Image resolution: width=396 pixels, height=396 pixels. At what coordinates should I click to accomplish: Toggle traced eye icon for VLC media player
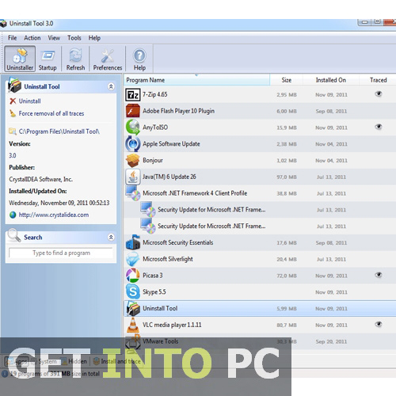point(379,324)
